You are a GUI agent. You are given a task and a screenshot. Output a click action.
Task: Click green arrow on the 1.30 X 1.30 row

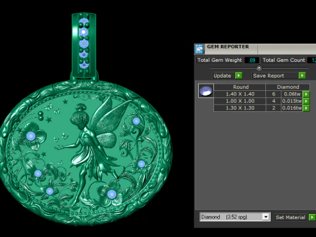pos(306,108)
